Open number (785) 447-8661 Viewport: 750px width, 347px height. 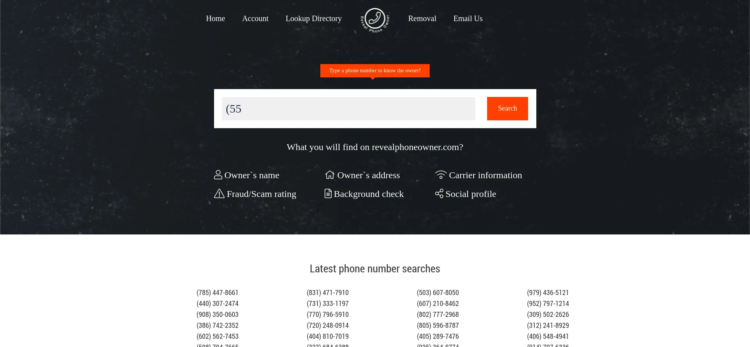click(218, 293)
